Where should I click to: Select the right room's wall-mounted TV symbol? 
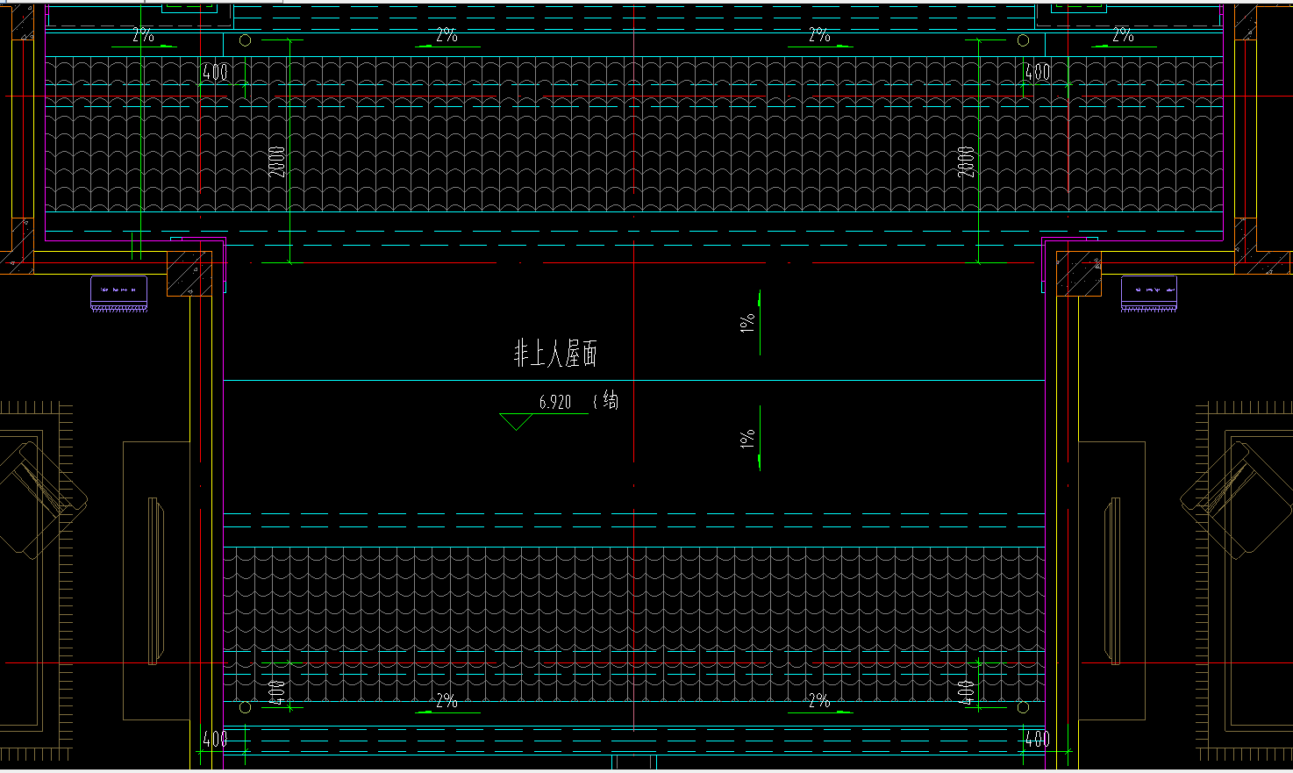1111,579
